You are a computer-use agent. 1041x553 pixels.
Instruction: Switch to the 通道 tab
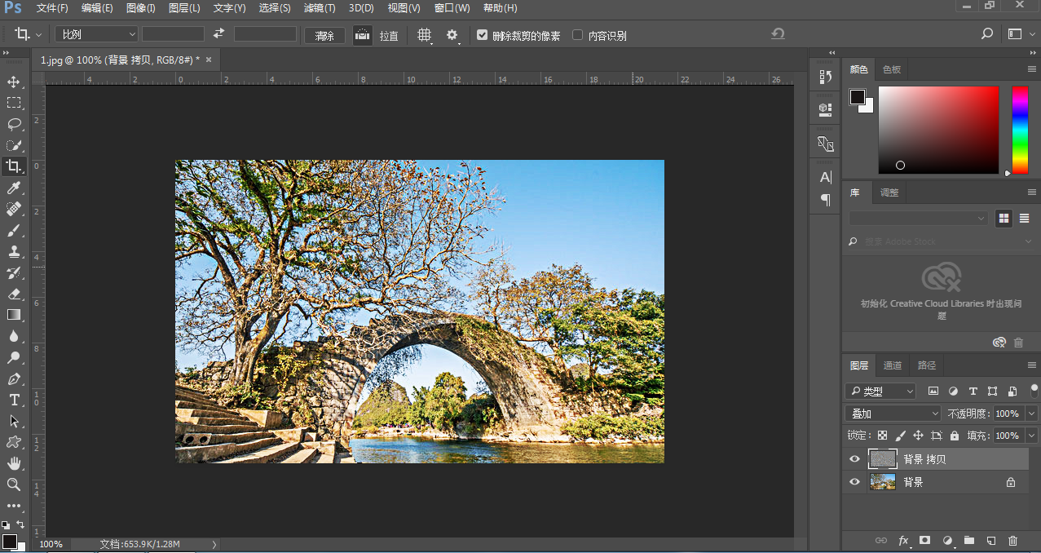[893, 365]
